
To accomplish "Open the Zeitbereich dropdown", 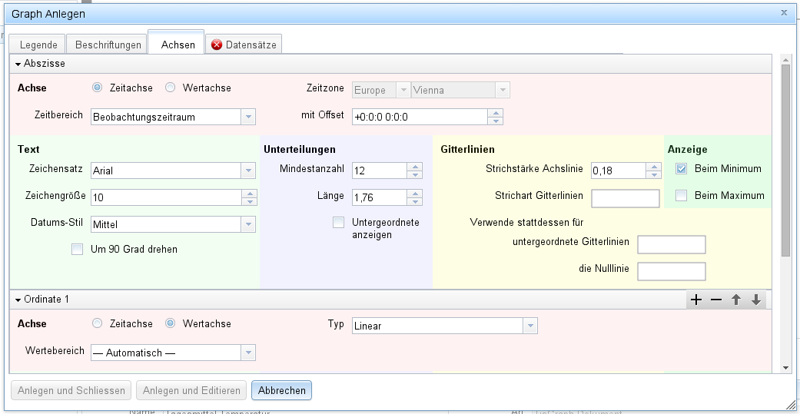I will [x=248, y=117].
